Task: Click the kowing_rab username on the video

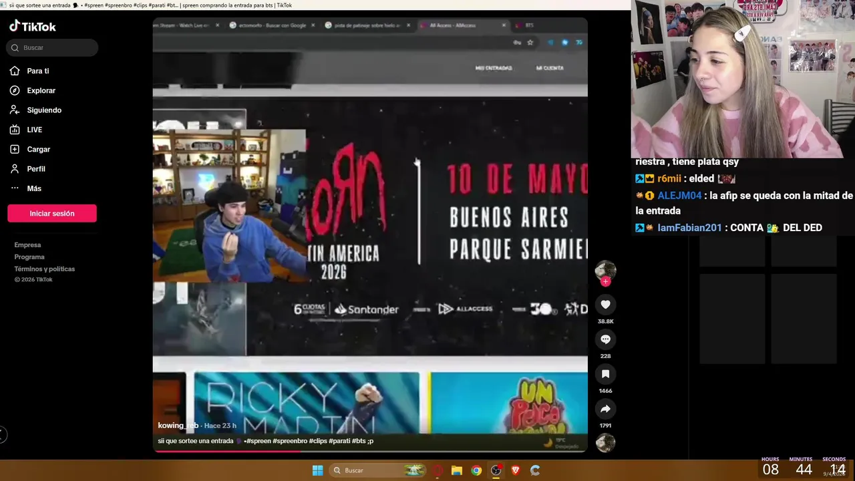Action: 178,426
